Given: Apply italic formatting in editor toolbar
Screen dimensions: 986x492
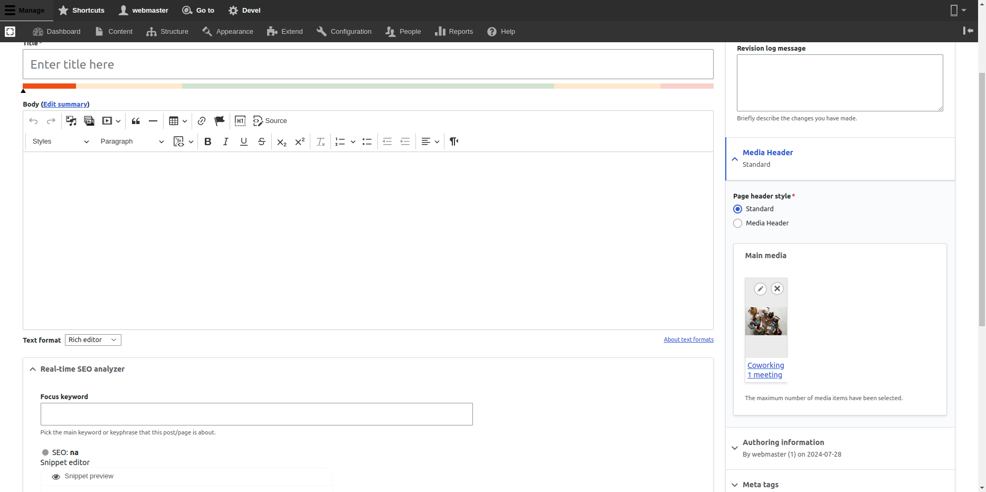Looking at the screenshot, I should 226,141.
